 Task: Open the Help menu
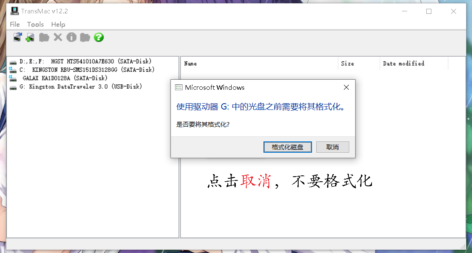click(58, 24)
